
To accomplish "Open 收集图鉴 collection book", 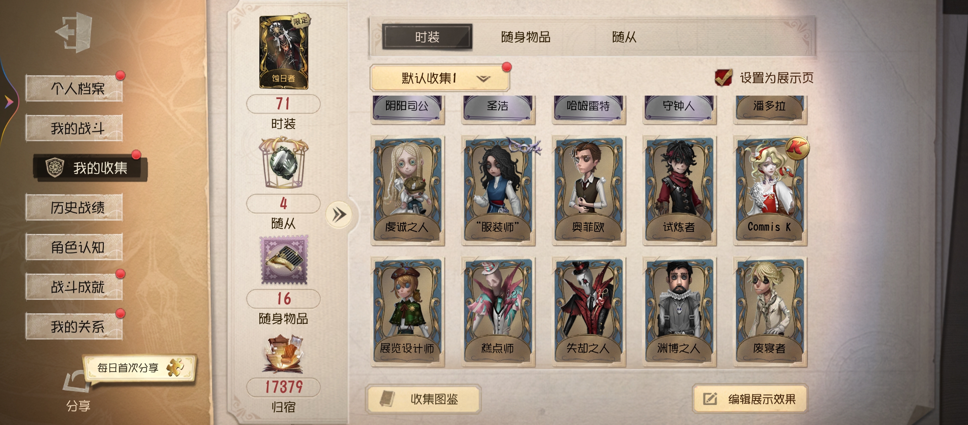I will coord(423,399).
